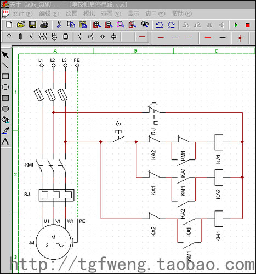Open the 模拟 menu
Image resolution: width=256 pixels, height=274 pixels.
pyautogui.click(x=89, y=14)
